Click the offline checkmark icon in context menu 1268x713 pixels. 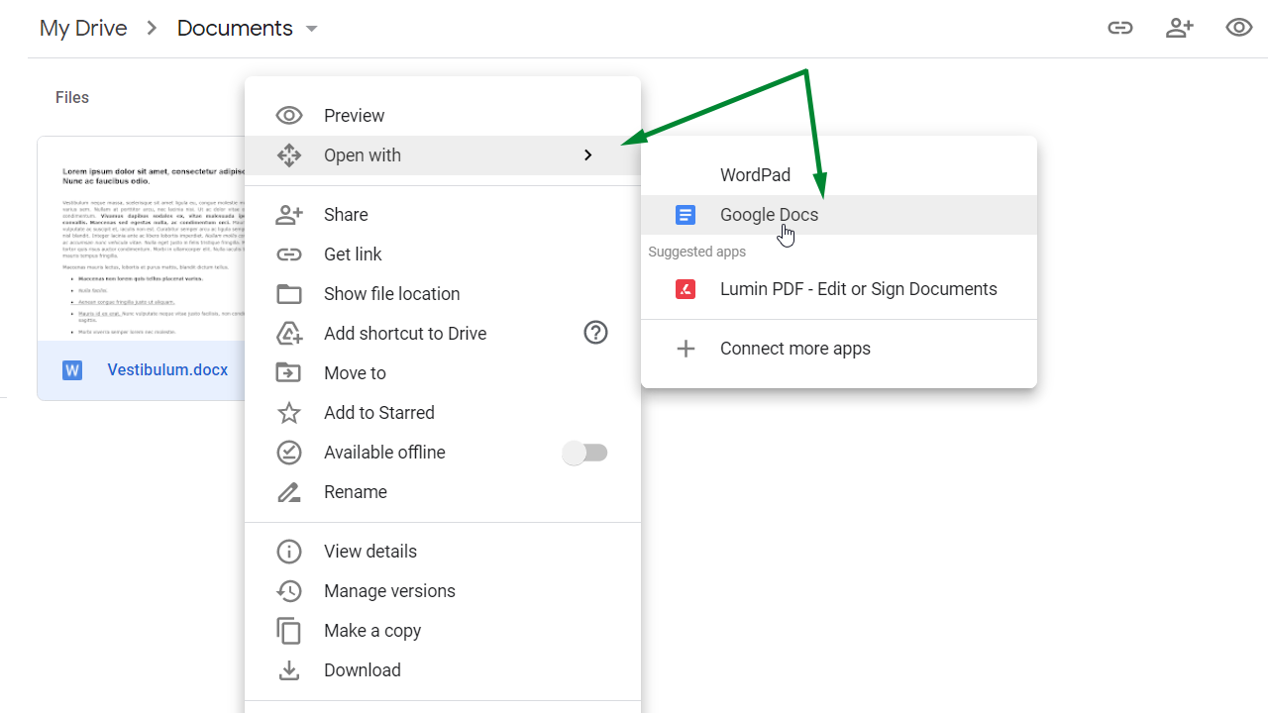point(288,453)
